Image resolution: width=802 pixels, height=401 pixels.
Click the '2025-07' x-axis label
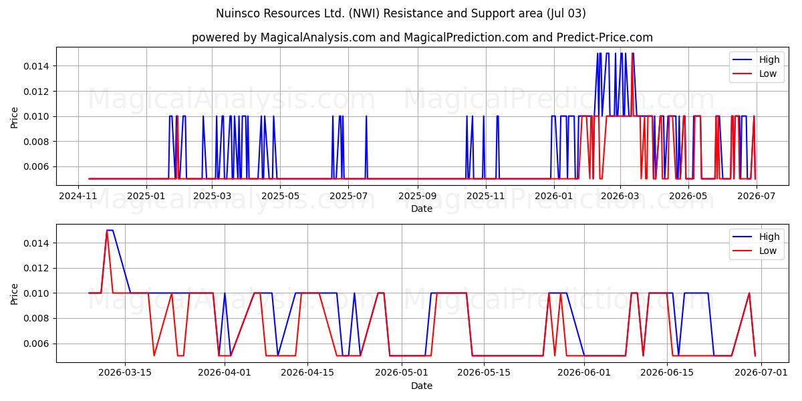click(x=348, y=196)
